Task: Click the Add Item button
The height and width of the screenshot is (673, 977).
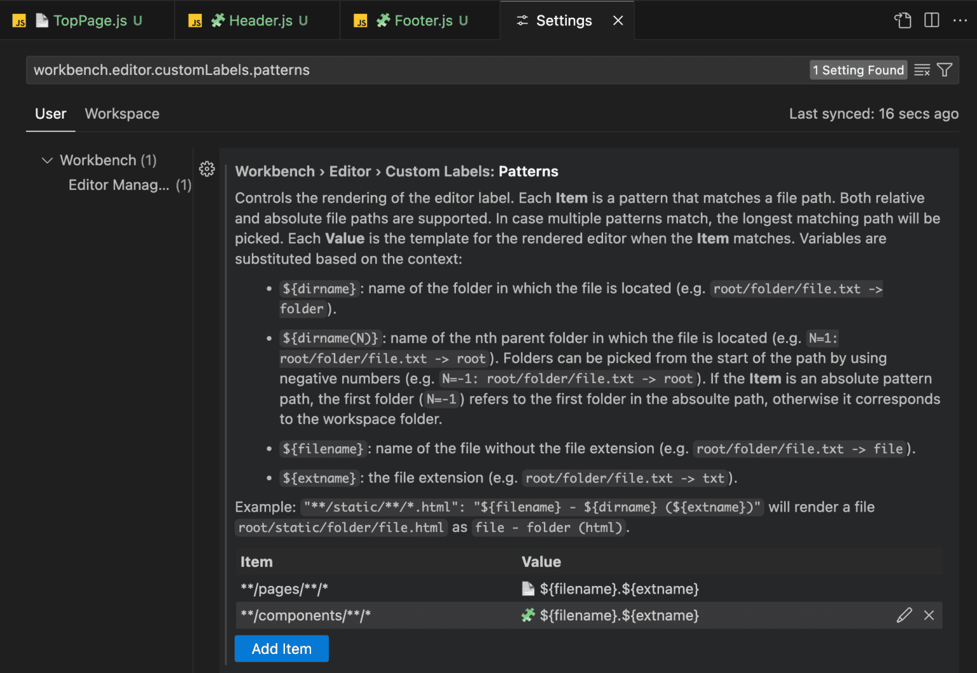Action: pos(281,649)
